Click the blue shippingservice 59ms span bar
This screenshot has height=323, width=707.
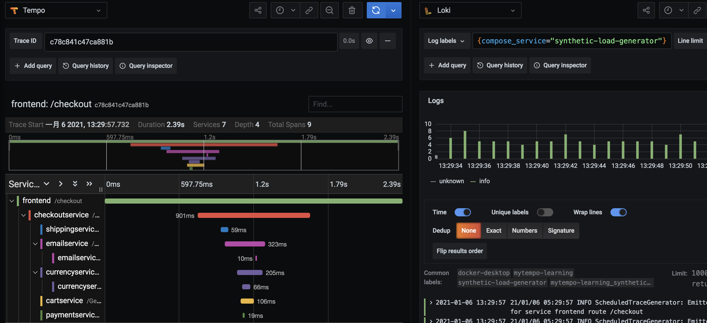(x=225, y=230)
